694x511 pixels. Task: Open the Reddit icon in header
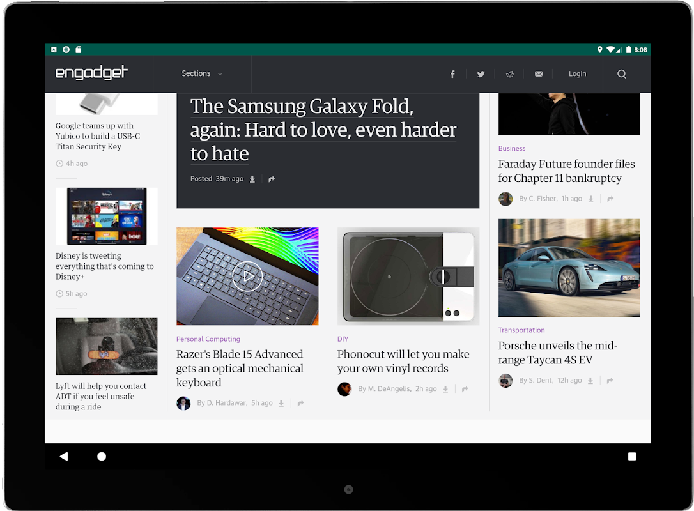510,74
